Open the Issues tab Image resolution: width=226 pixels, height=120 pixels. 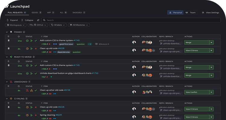coord(36,13)
